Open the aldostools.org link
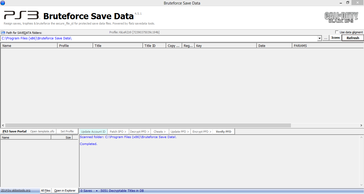This screenshot has height=194, width=364. click(x=15, y=190)
